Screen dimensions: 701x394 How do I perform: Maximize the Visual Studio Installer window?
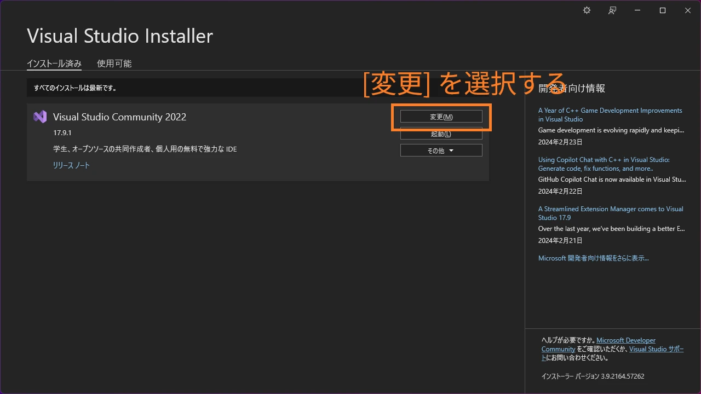663,10
